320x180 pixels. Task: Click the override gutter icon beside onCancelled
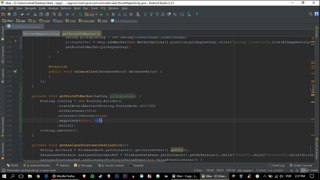(15, 71)
